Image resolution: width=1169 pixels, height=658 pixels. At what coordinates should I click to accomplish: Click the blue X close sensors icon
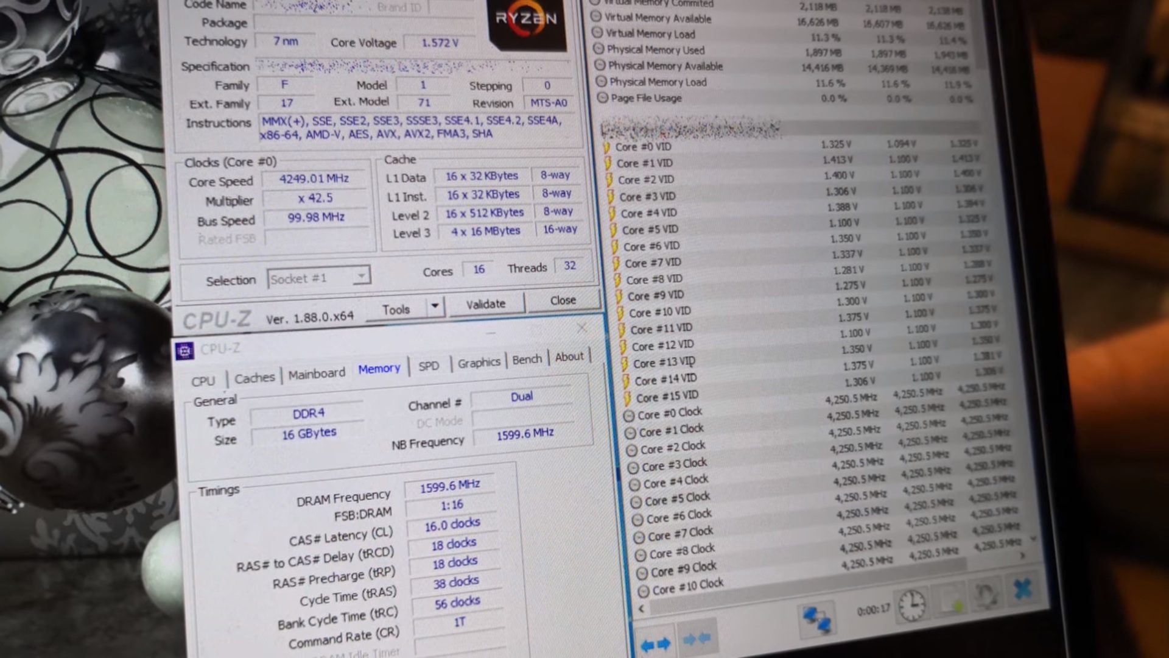[x=1023, y=589]
